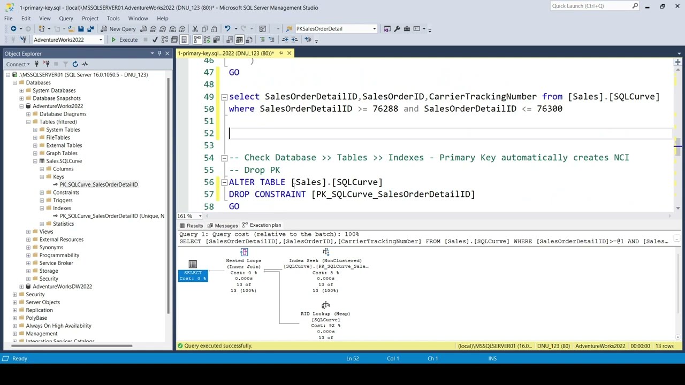Click the Cut scissors icon
685x385 pixels.
point(195,29)
